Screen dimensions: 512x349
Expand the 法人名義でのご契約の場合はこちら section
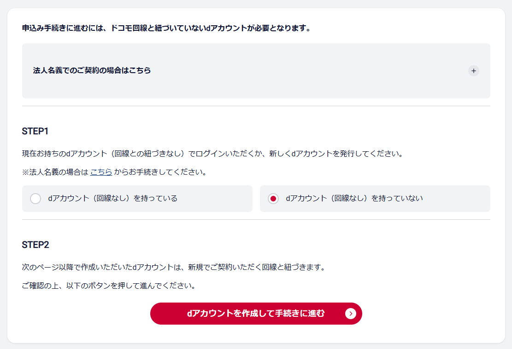92,71
